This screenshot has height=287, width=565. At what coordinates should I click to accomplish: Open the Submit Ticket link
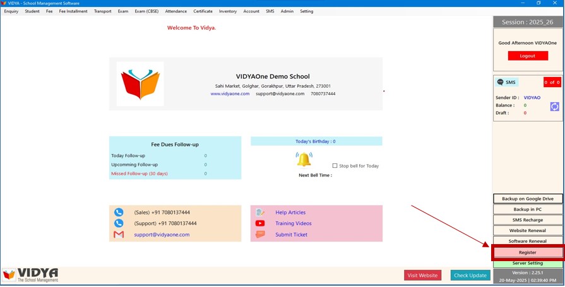pos(292,235)
